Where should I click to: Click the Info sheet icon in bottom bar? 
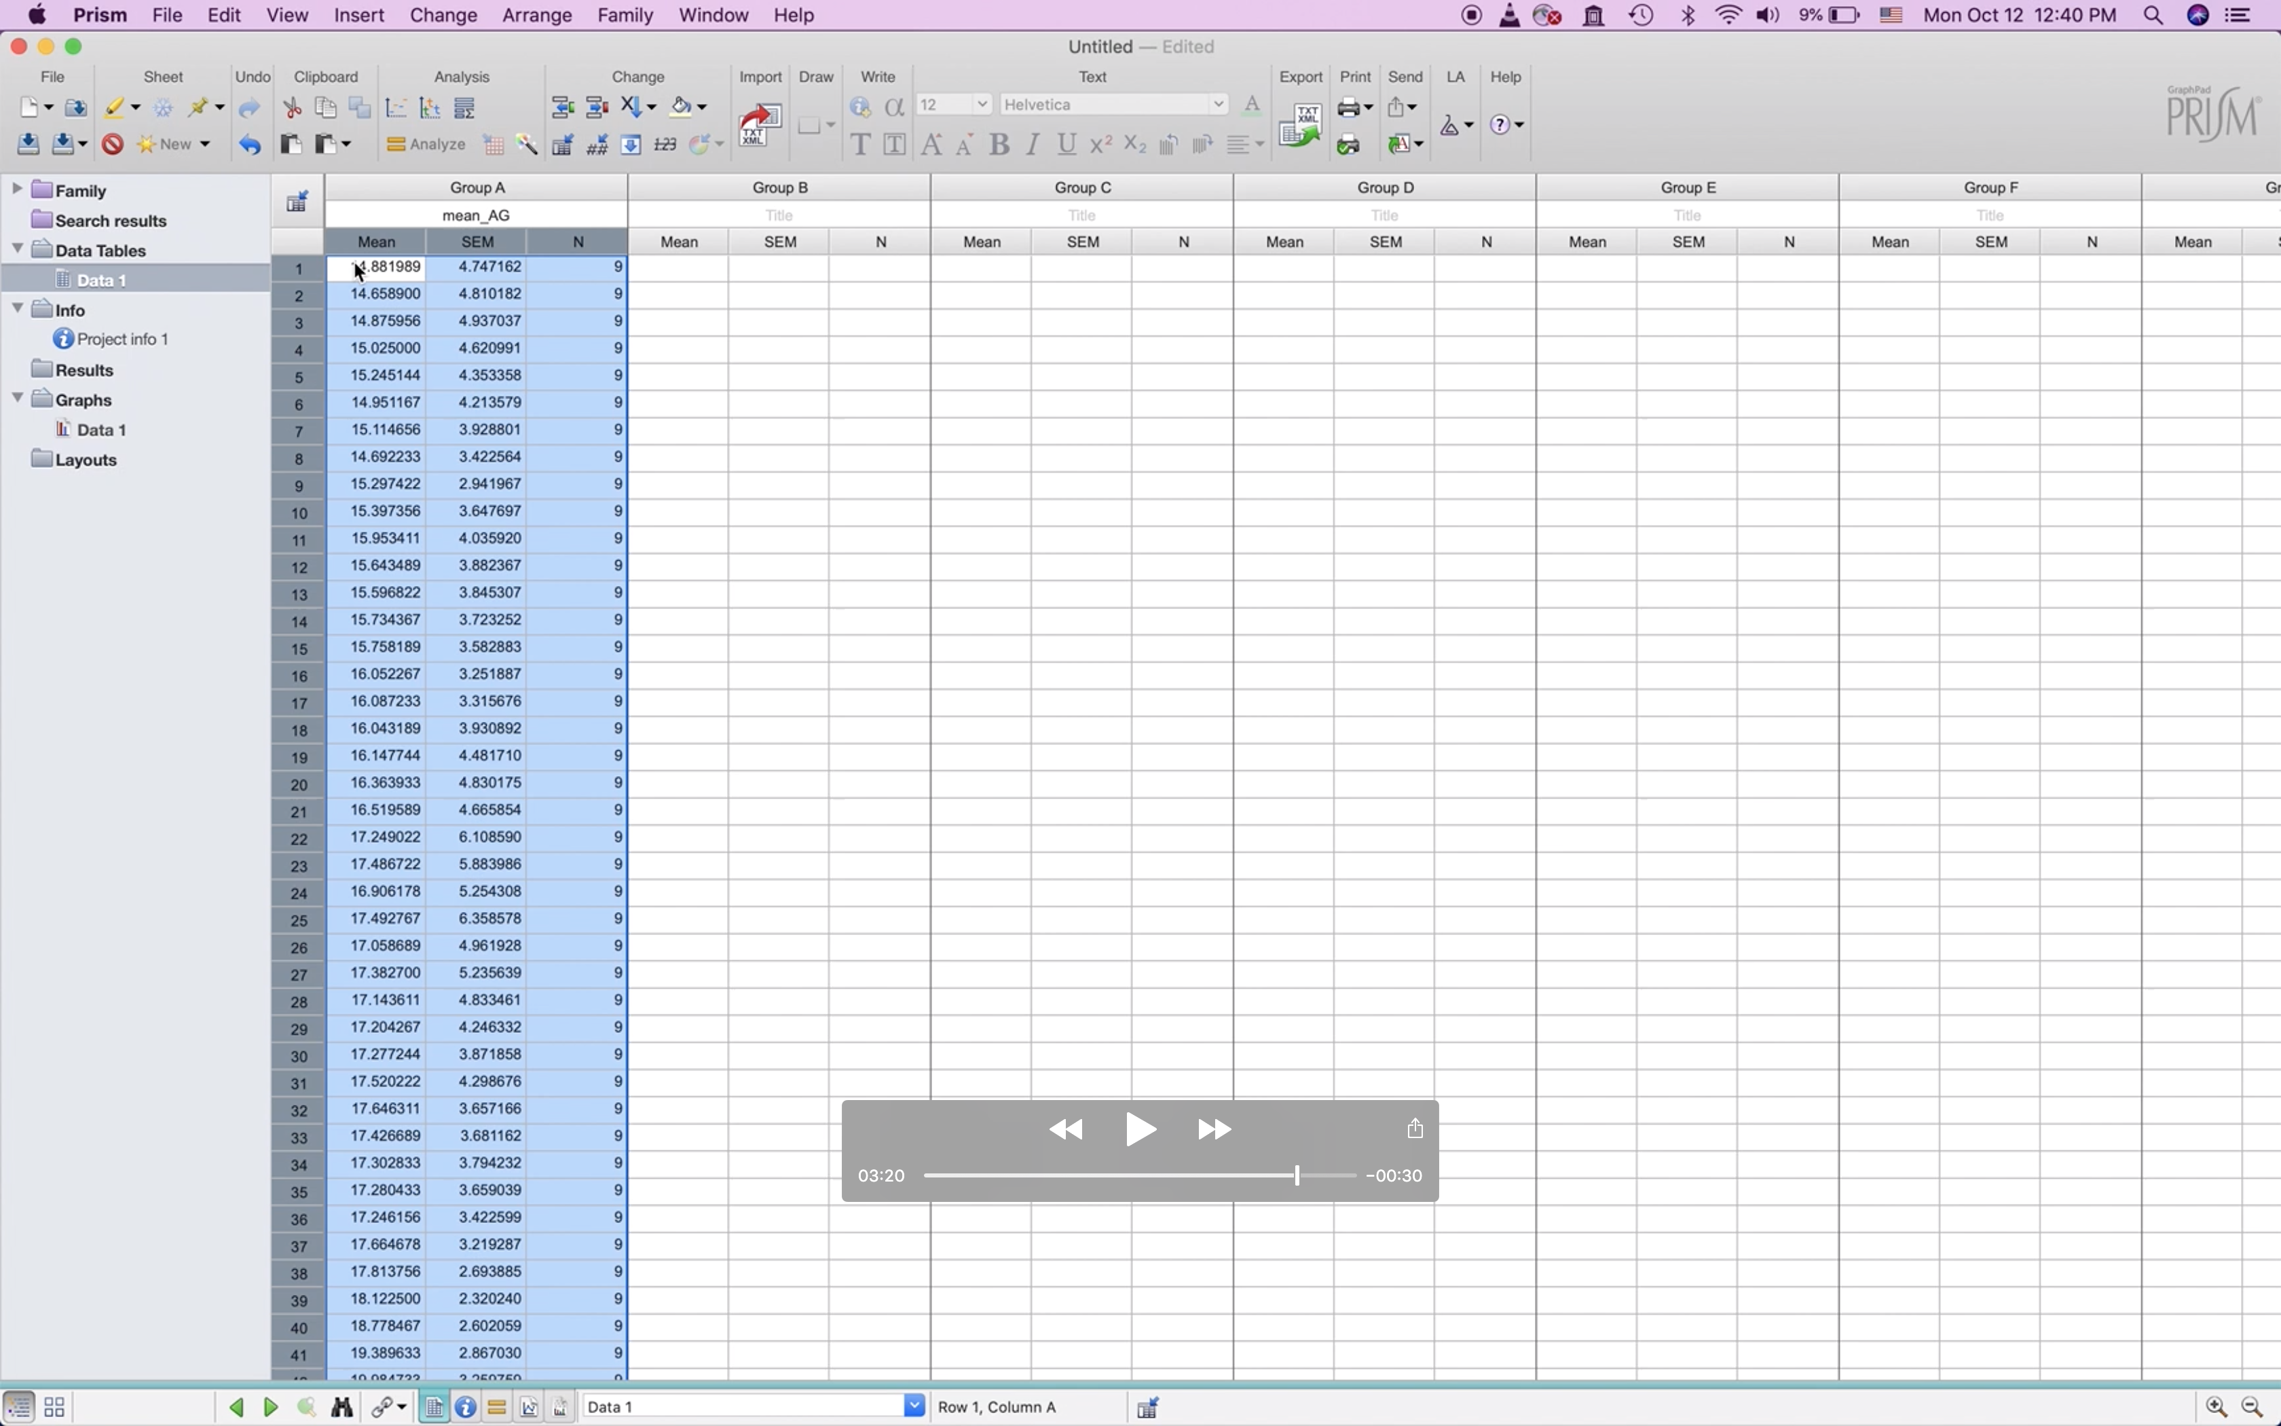click(x=466, y=1407)
